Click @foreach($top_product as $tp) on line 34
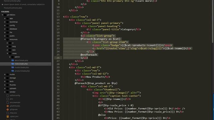Viewport: 214px width, 120px height. point(96,83)
